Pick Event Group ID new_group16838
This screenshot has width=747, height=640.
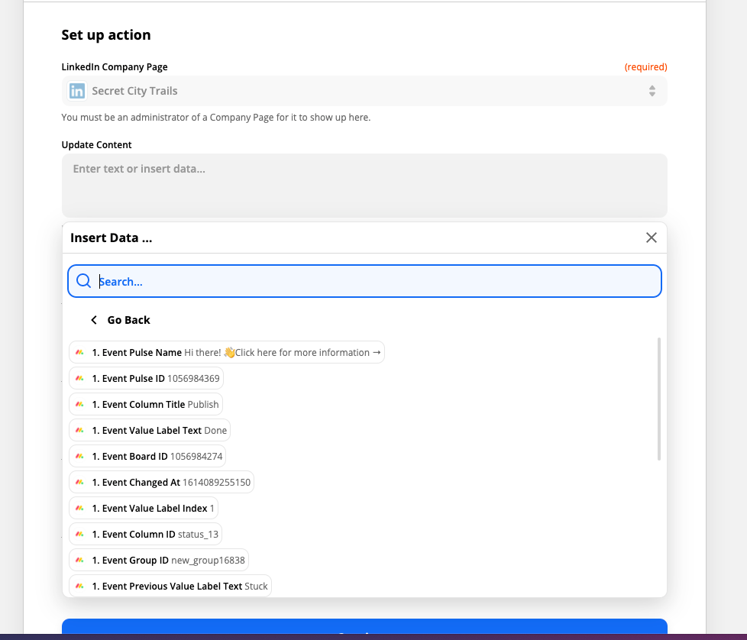159,560
